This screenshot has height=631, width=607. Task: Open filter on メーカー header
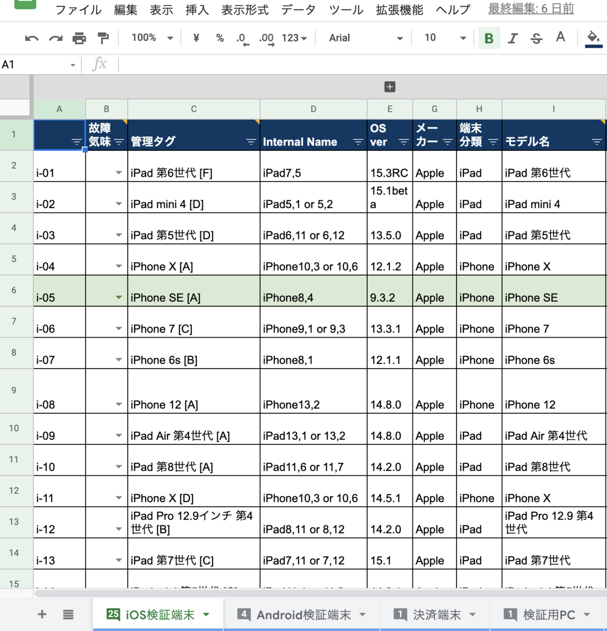point(448,142)
